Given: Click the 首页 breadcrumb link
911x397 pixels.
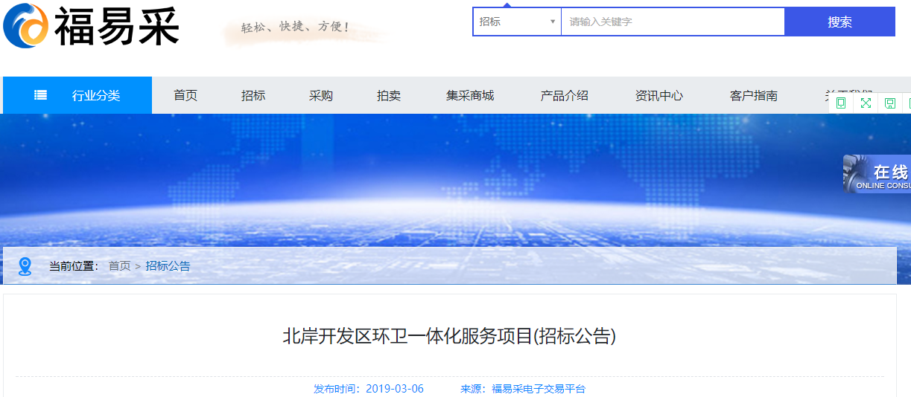Looking at the screenshot, I should tap(119, 266).
